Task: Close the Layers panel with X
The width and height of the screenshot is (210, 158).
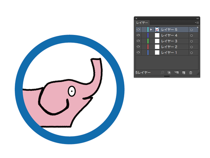Action: tap(136, 18)
